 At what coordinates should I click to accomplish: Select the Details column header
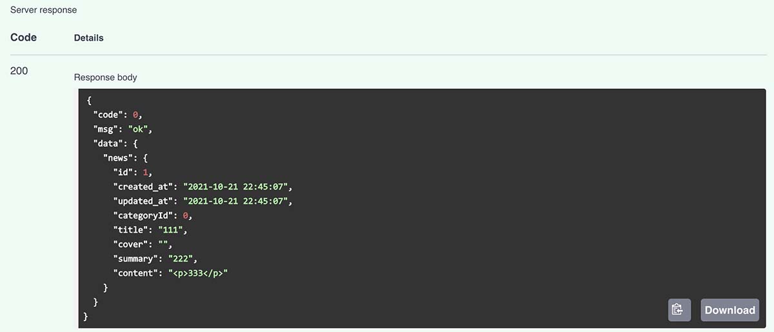[89, 38]
